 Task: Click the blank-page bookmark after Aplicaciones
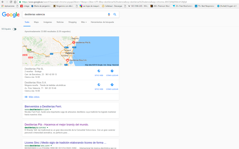[x=17, y=6]
